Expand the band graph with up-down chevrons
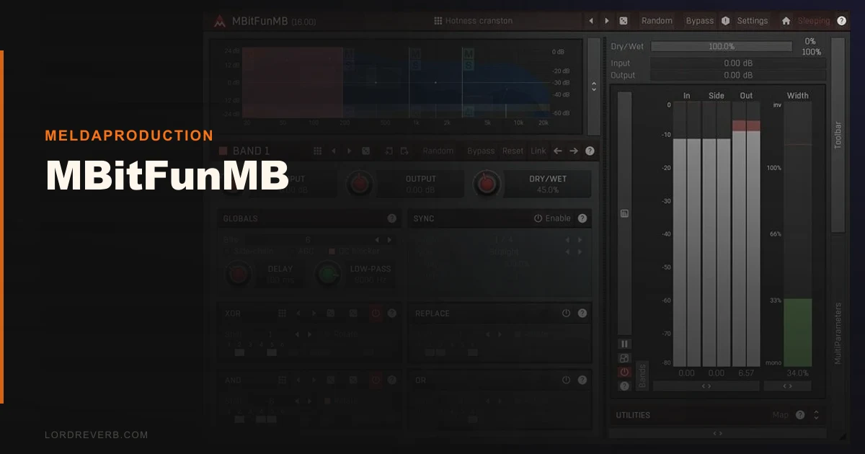Screen dimensions: 865x454 594,86
